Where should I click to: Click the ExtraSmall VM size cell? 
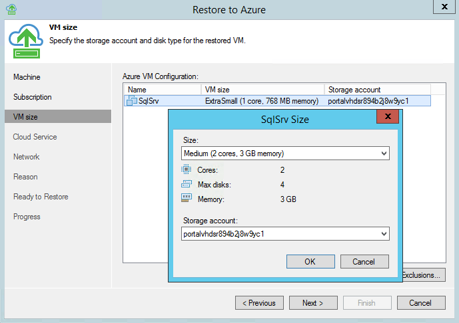[262, 101]
